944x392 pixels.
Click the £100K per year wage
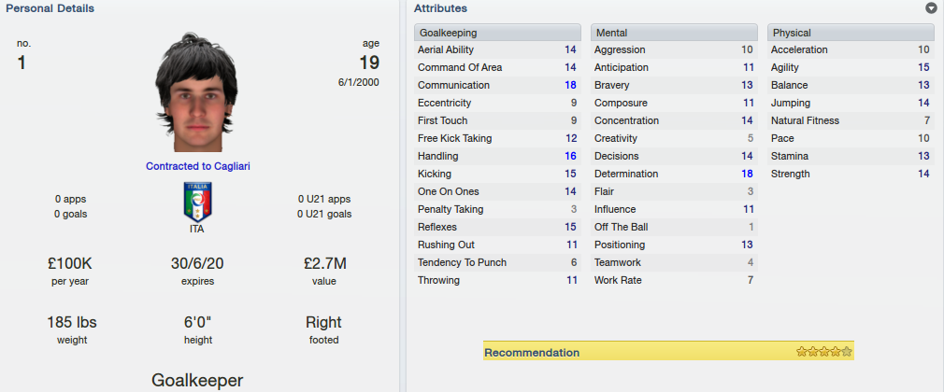click(70, 263)
